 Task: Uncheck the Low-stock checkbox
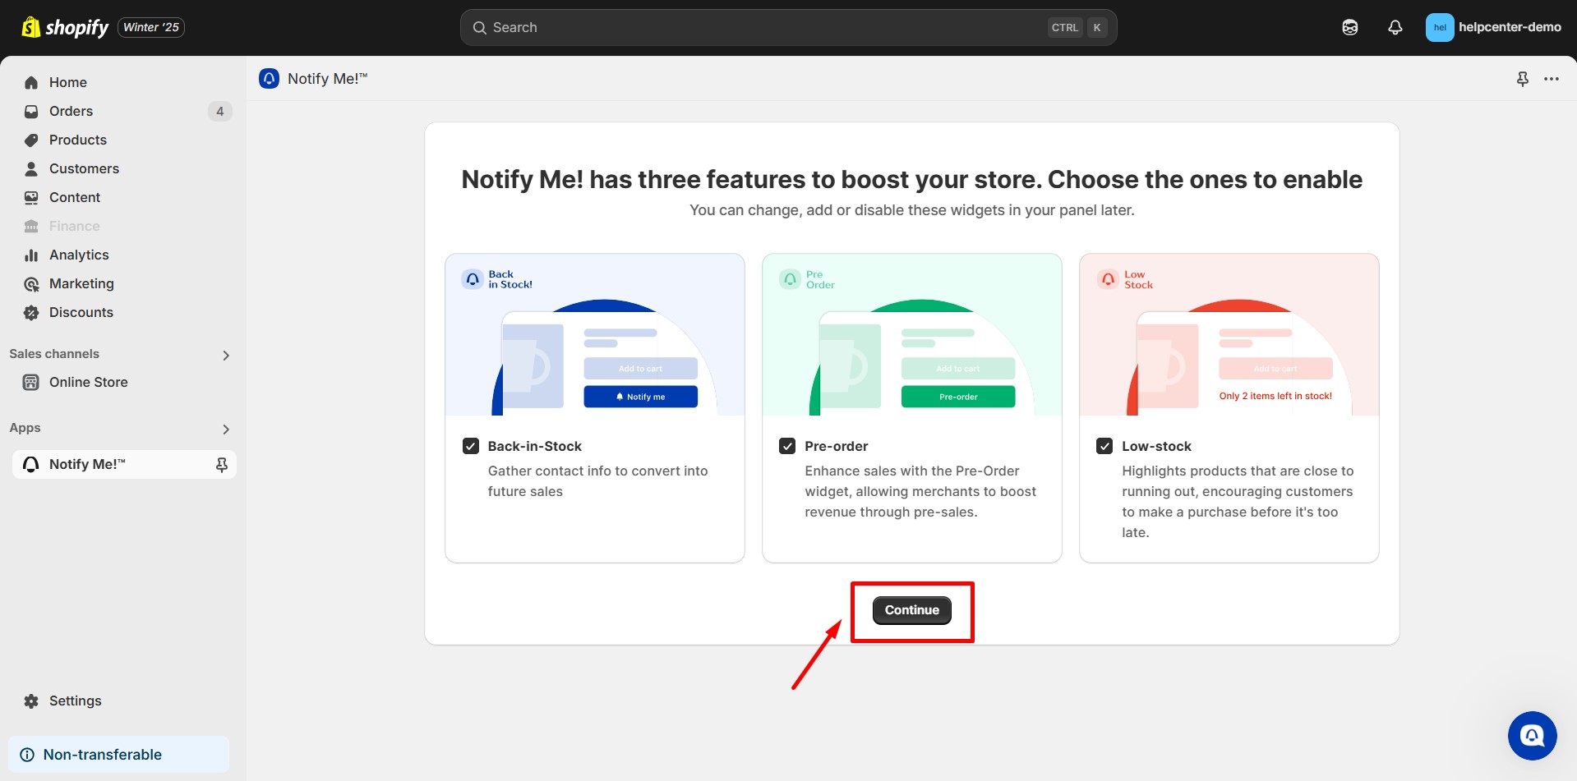1104,446
